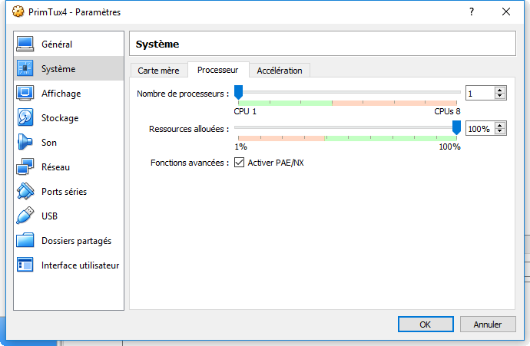Open the Réseau network icon
This screenshot has width=530, height=346.
25,166
